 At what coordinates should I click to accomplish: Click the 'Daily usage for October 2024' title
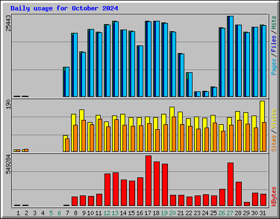[64, 8]
